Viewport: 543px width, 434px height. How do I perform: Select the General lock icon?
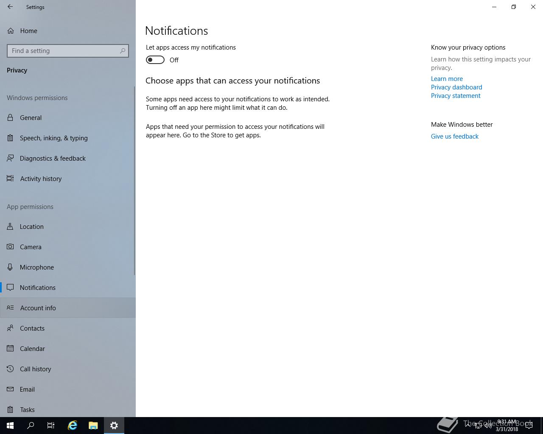coord(10,118)
